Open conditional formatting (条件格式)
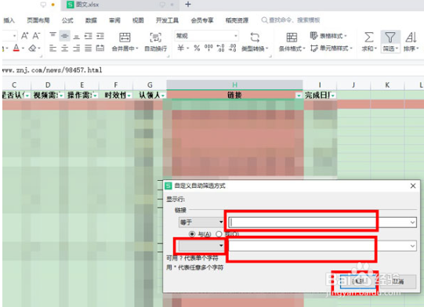Viewport: 424px width, 307px height. click(x=292, y=42)
